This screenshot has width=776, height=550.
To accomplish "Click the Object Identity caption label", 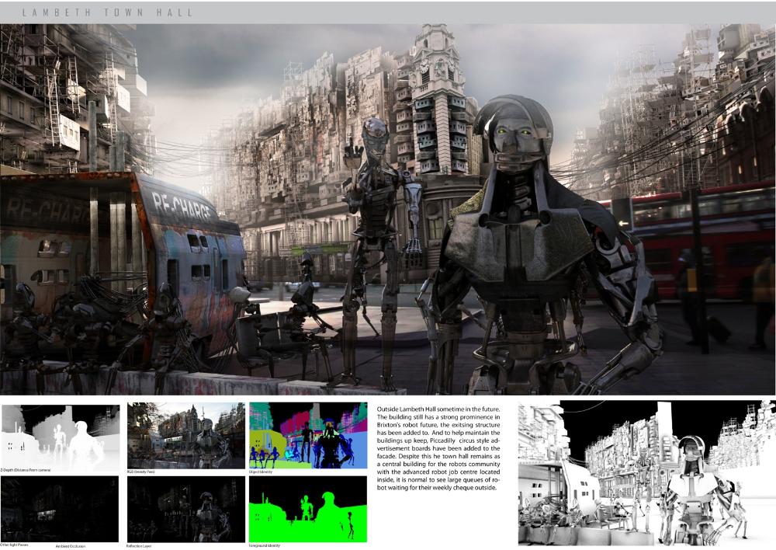I will pos(263,472).
